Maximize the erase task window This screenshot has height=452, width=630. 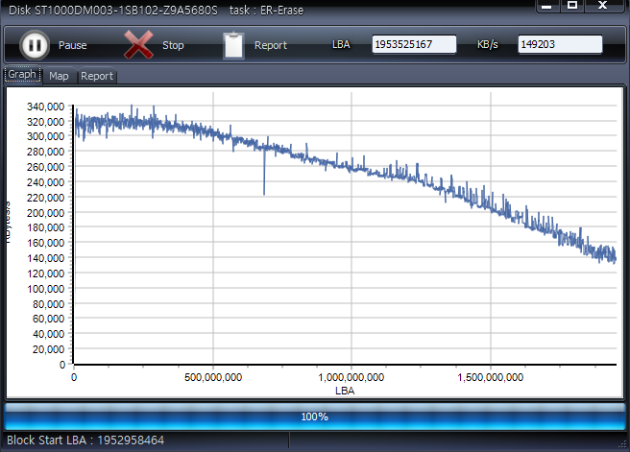[572, 6]
